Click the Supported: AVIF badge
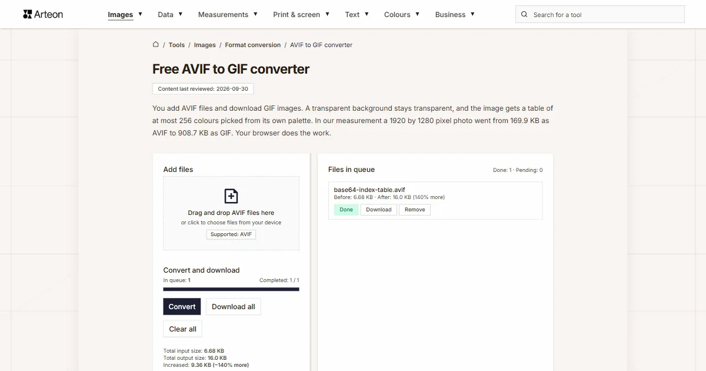 point(231,234)
